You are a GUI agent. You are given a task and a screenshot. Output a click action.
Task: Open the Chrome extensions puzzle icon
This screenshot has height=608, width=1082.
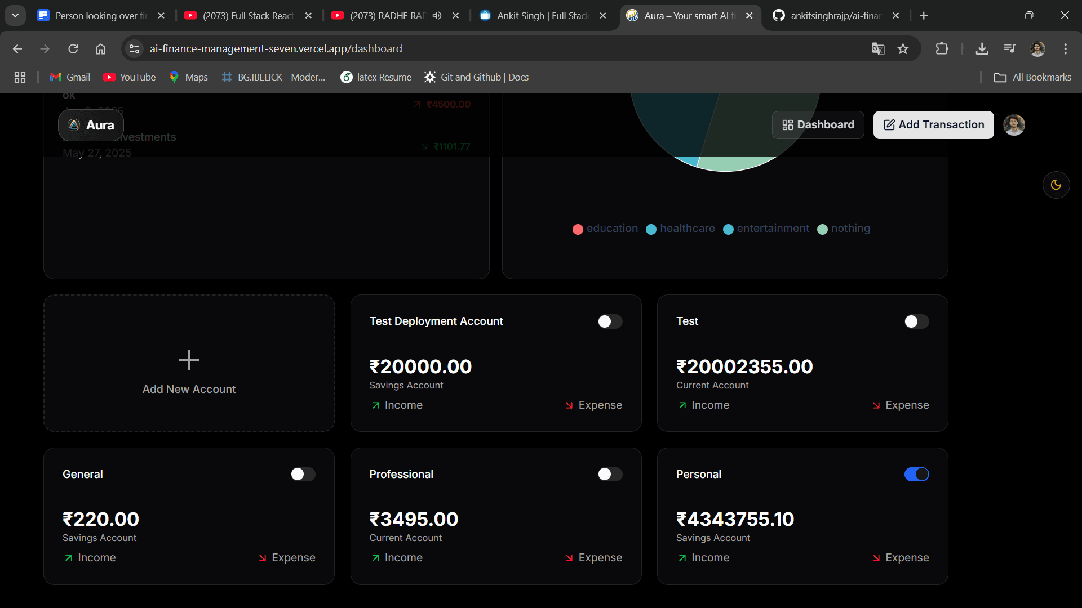[942, 49]
